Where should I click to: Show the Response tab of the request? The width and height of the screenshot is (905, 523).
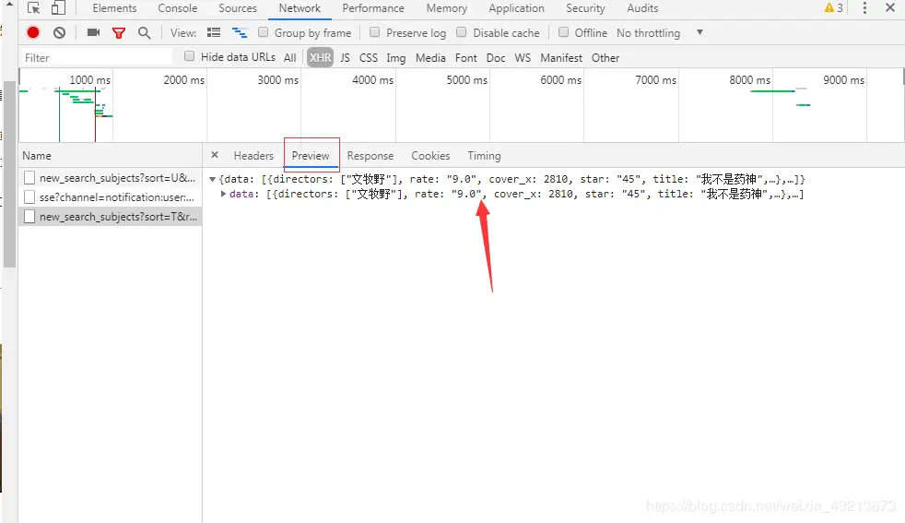370,156
